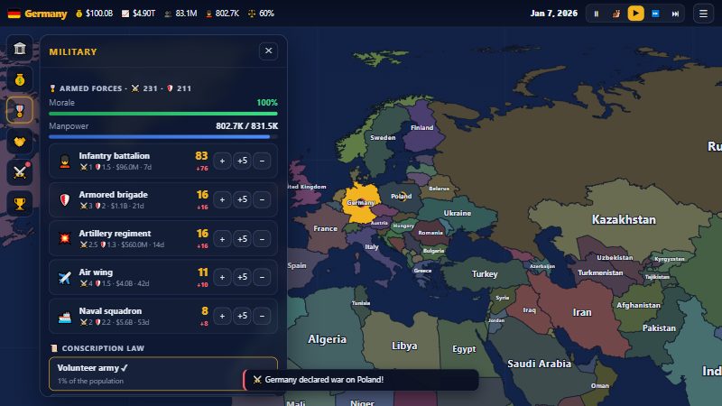This screenshot has height=406, width=722.
Task: Add one Naval squadron
Action: click(x=222, y=316)
